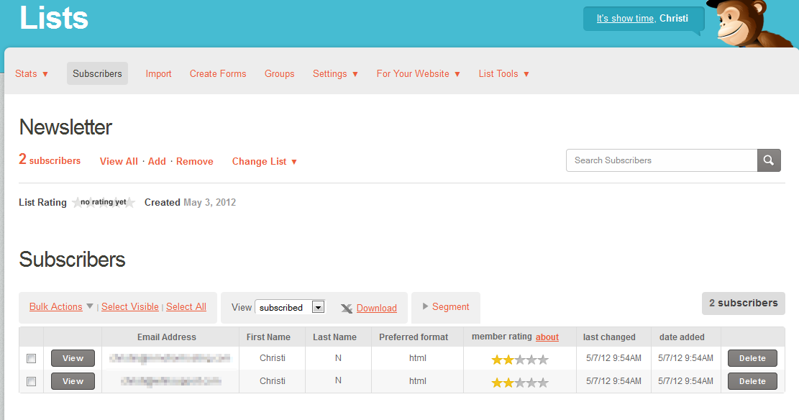Open the member rating about link
Screen dimensions: 799x420
[x=547, y=337]
